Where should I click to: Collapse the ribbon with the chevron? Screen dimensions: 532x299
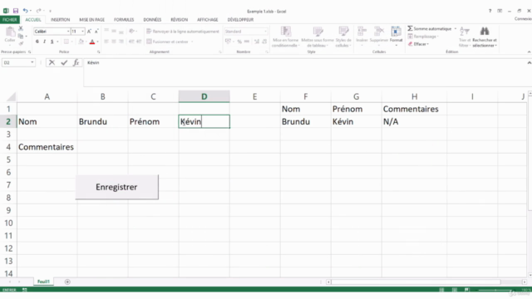(529, 51)
